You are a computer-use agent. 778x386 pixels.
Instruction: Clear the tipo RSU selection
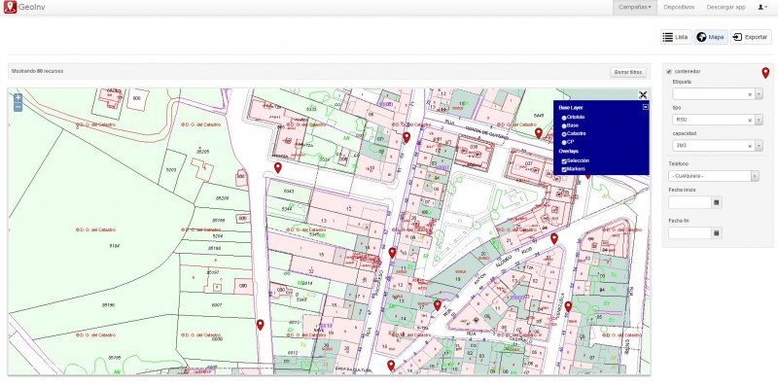[750, 120]
